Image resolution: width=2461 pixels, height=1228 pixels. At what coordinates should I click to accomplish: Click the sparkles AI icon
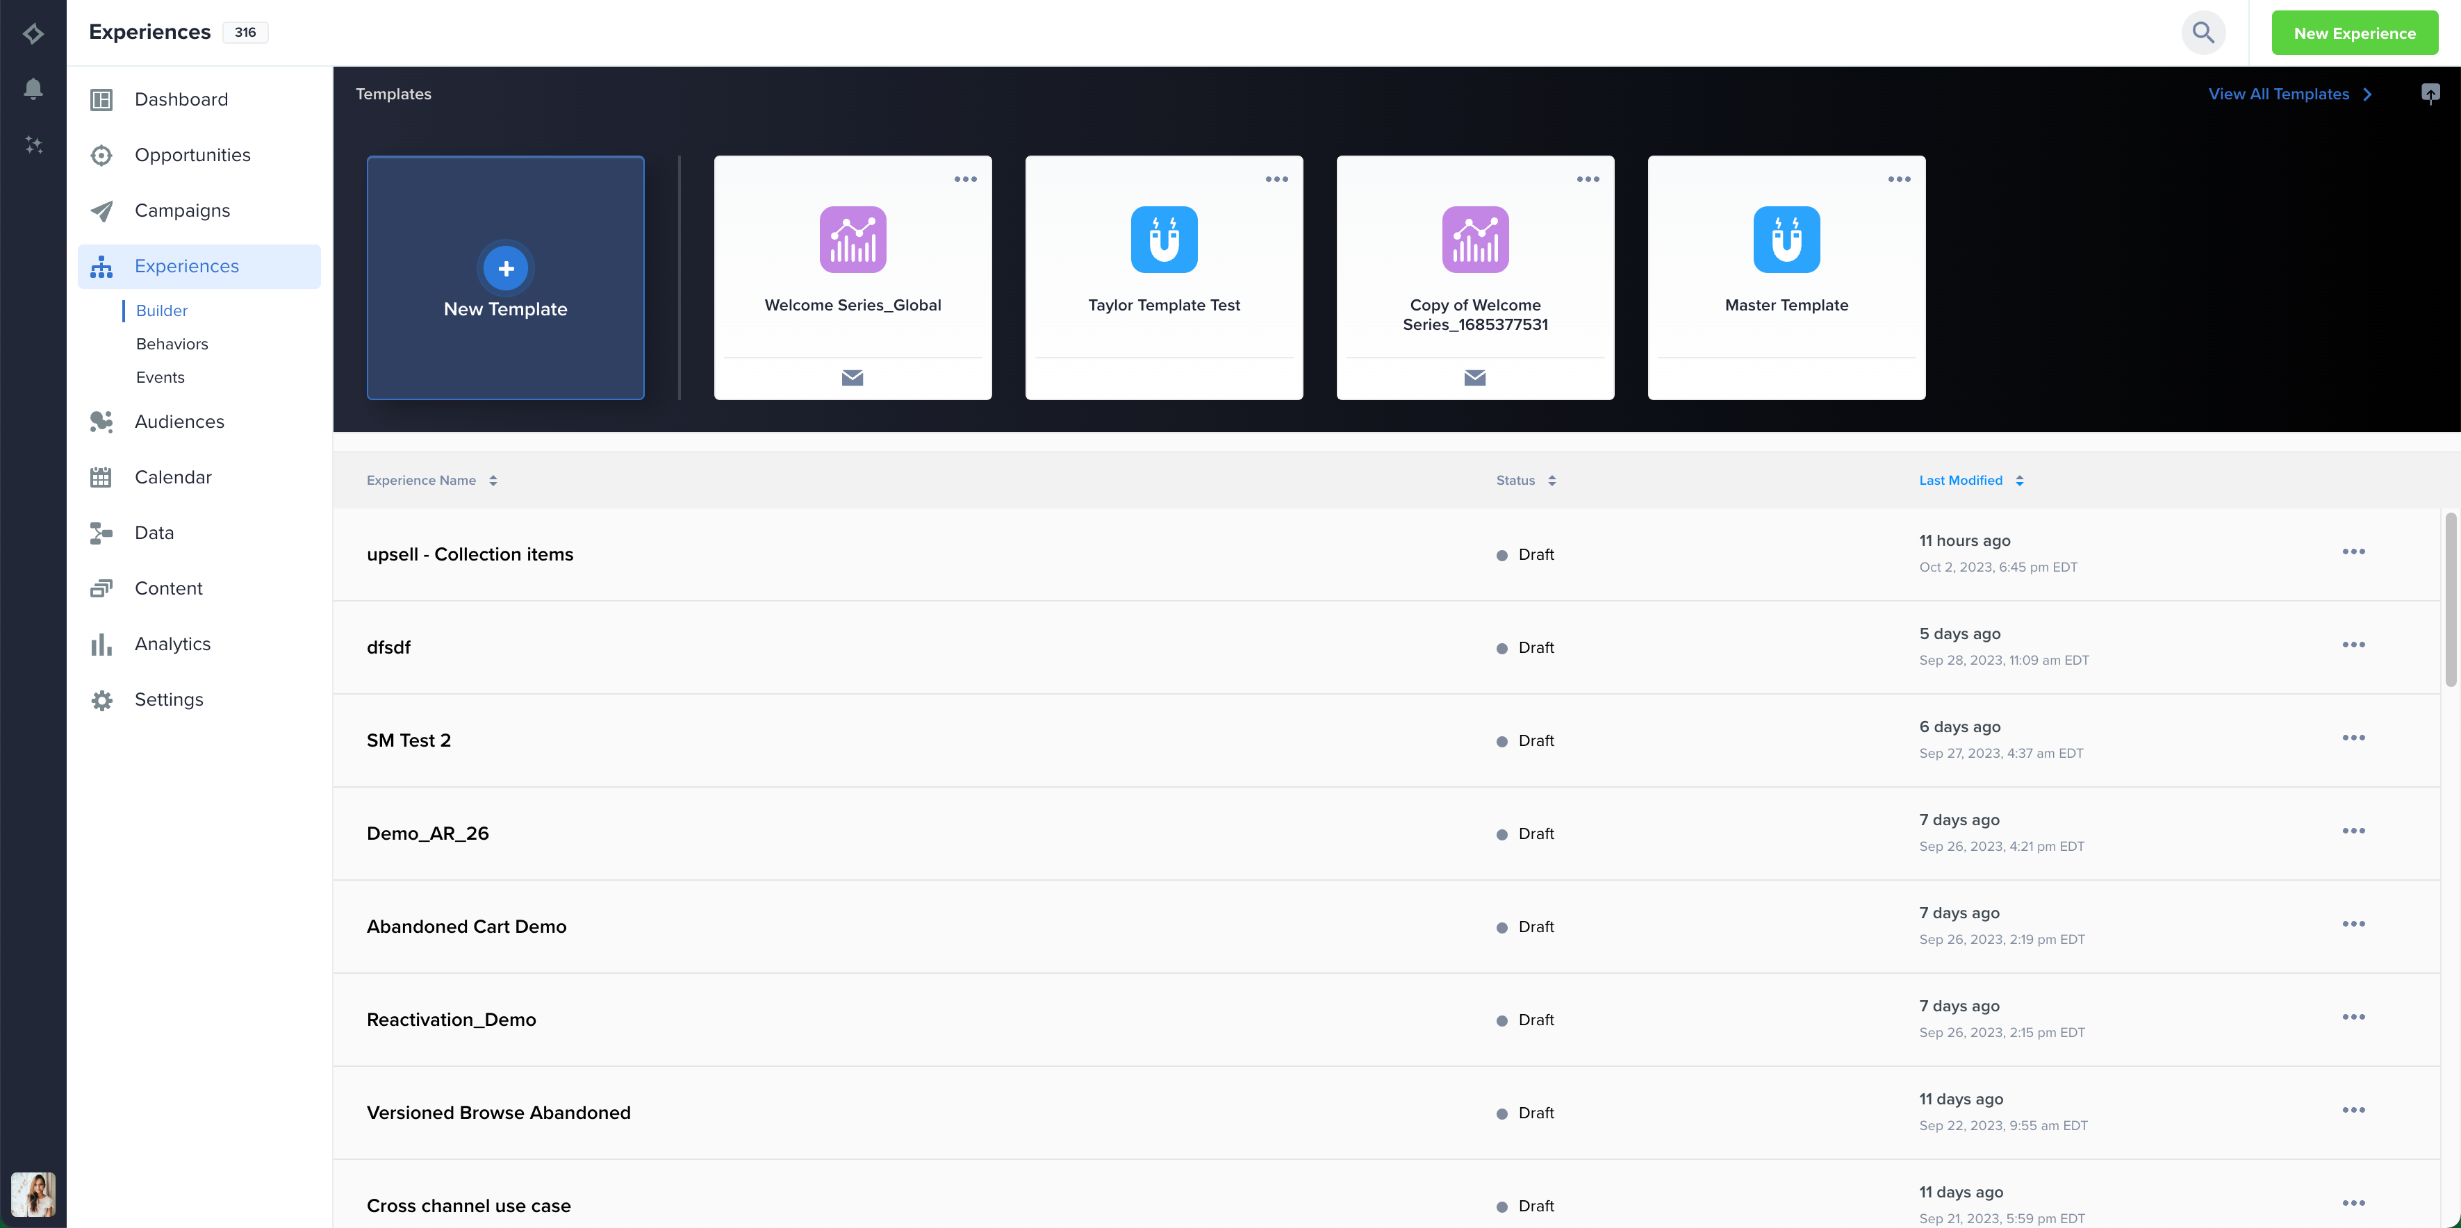pyautogui.click(x=33, y=145)
